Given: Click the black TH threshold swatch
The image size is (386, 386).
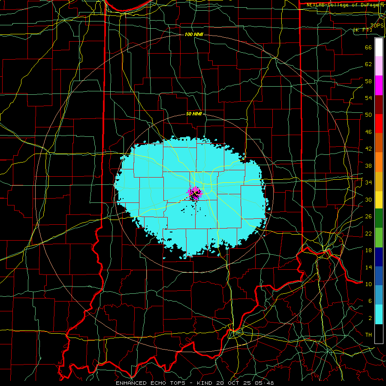Looking at the screenshot, I should tap(379, 334).
